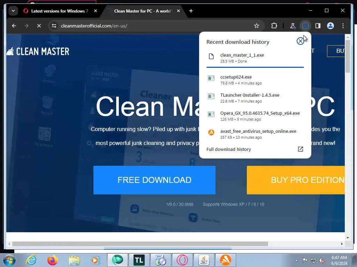The image size is (357, 267).
Task: Click the browser forward arrow
Action: (26, 26)
